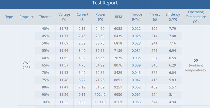
Task: Click the Propeller column header
Action: point(27,17)
